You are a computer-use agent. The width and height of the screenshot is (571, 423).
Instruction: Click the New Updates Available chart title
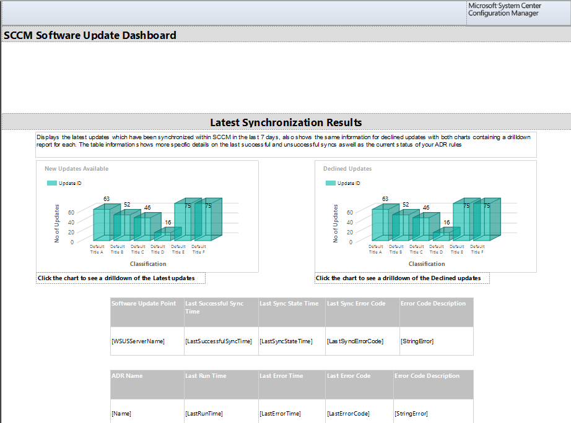click(x=76, y=169)
